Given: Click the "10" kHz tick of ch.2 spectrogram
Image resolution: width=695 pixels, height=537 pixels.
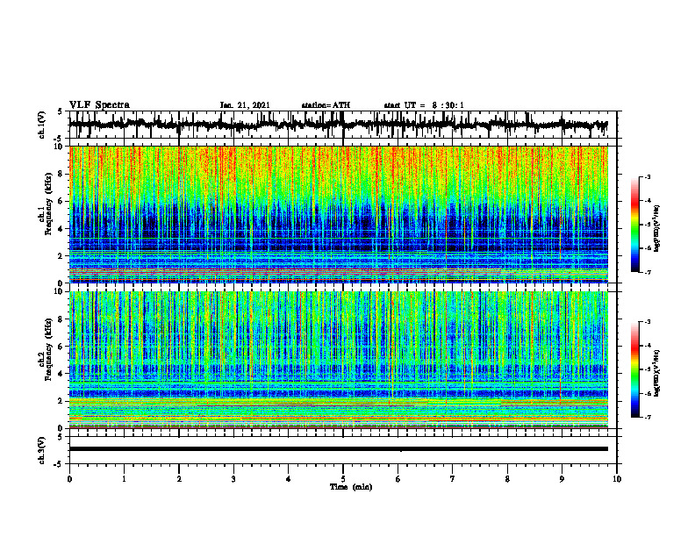Looking at the screenshot, I should 60,291.
